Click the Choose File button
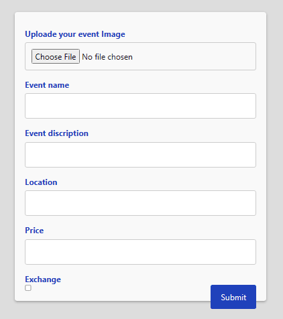Image resolution: width=283 pixels, height=319 pixels. click(56, 56)
